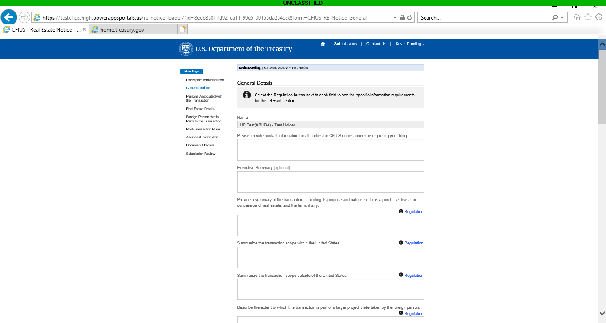Click the Treasury seal logo

(186, 49)
